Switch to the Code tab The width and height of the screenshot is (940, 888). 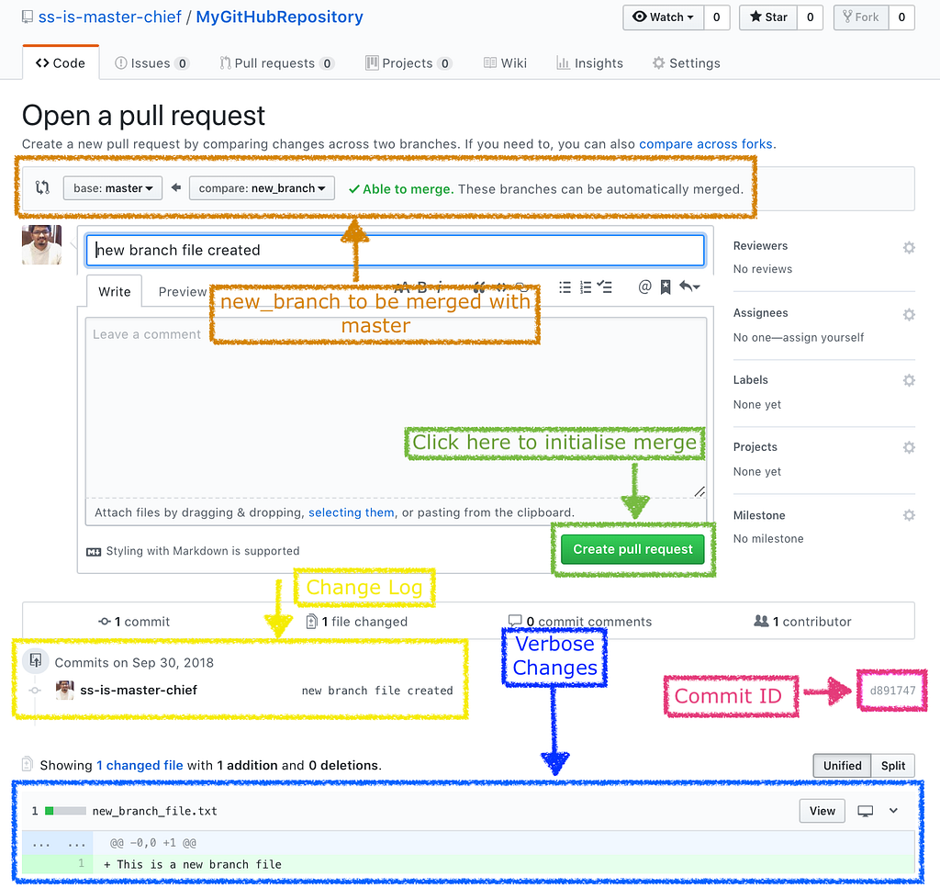(x=61, y=63)
